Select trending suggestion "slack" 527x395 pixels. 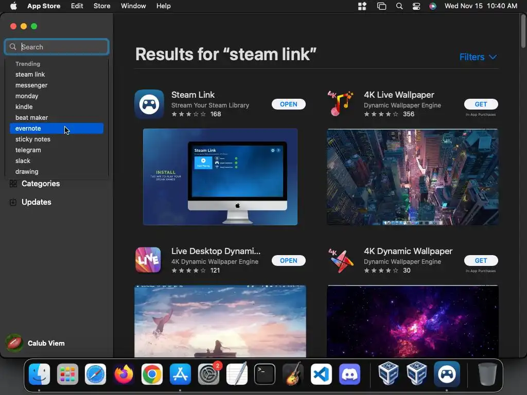[x=57, y=161]
